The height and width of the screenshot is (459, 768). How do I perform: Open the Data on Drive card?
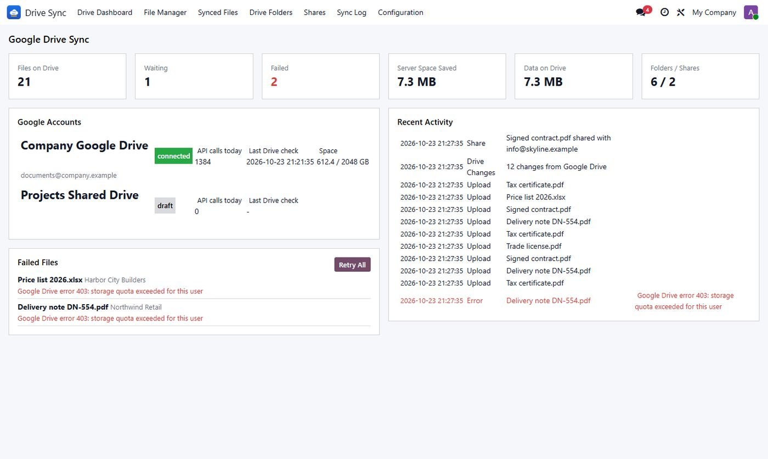click(574, 76)
